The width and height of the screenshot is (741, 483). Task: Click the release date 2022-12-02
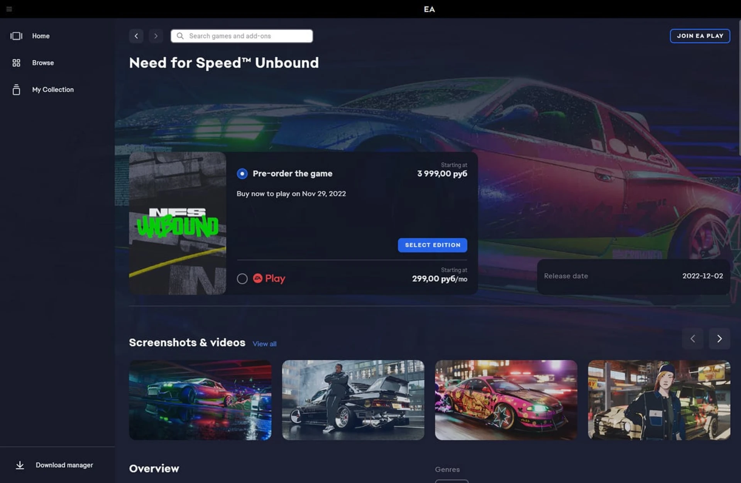(702, 276)
